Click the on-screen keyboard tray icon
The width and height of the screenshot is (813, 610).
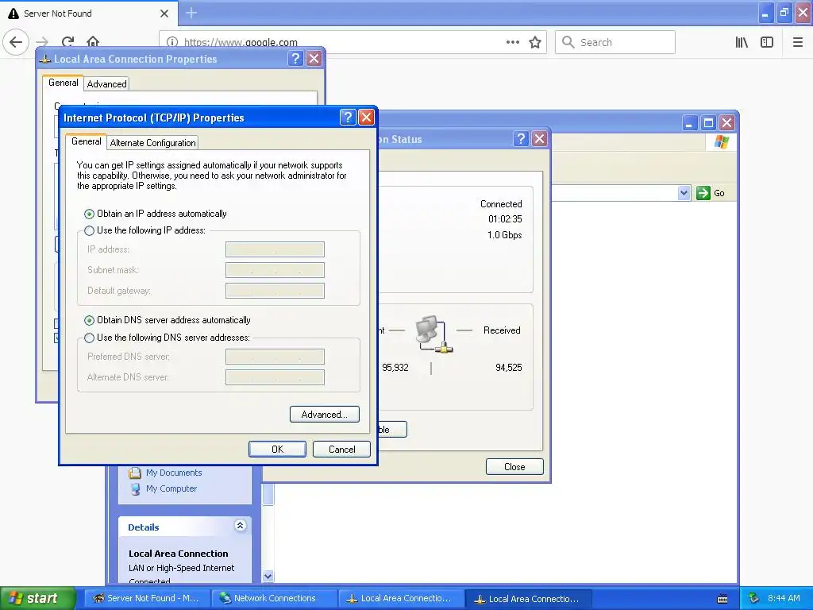pos(722,599)
